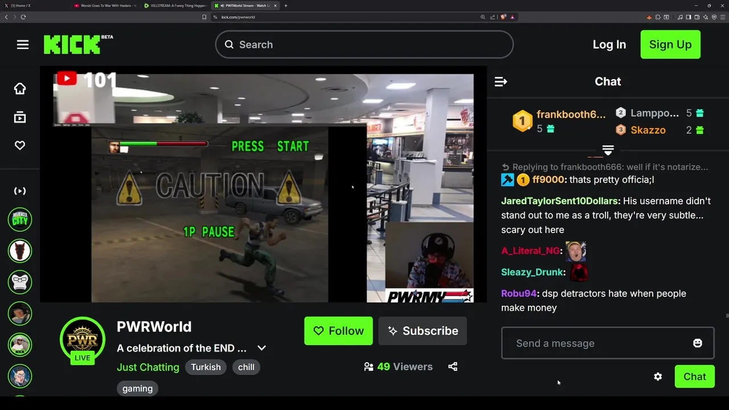Viewport: 729px width, 410px height.
Task: Open the Skazzo leaderboard entry
Action: click(648, 130)
